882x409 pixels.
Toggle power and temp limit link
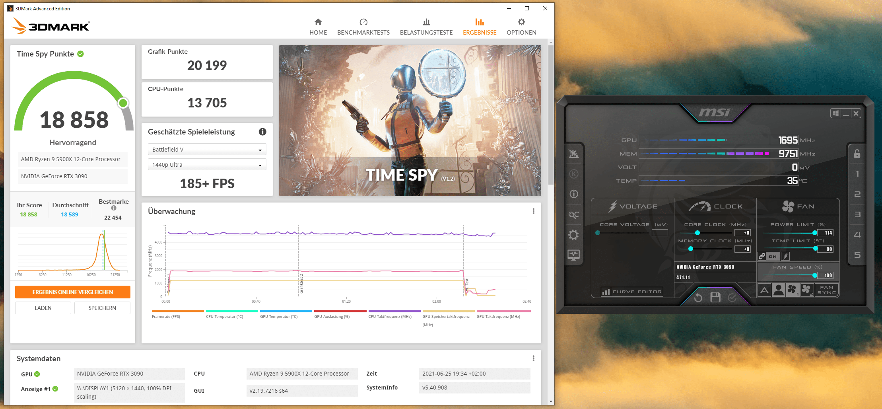(x=762, y=256)
